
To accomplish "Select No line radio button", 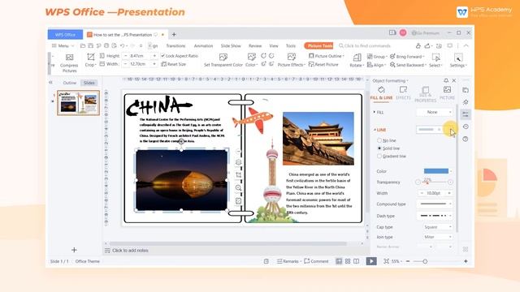I will [x=379, y=140].
